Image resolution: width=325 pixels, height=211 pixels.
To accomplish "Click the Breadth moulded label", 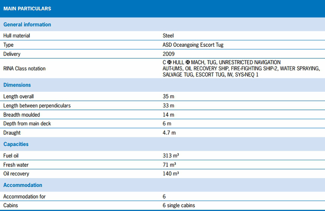I will tap(22, 115).
